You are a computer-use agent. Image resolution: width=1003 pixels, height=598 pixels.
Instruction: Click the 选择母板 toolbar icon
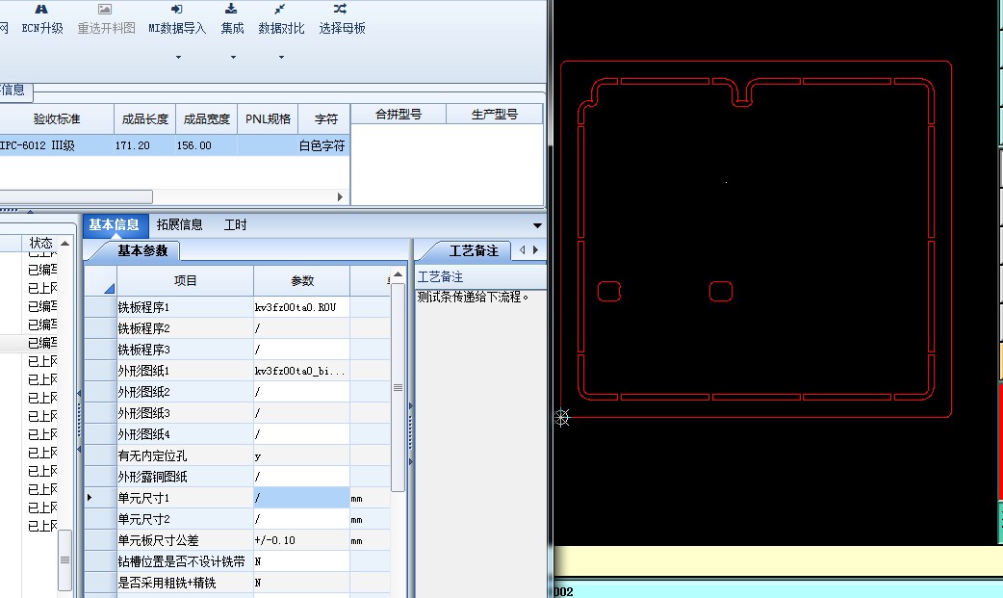[x=341, y=9]
